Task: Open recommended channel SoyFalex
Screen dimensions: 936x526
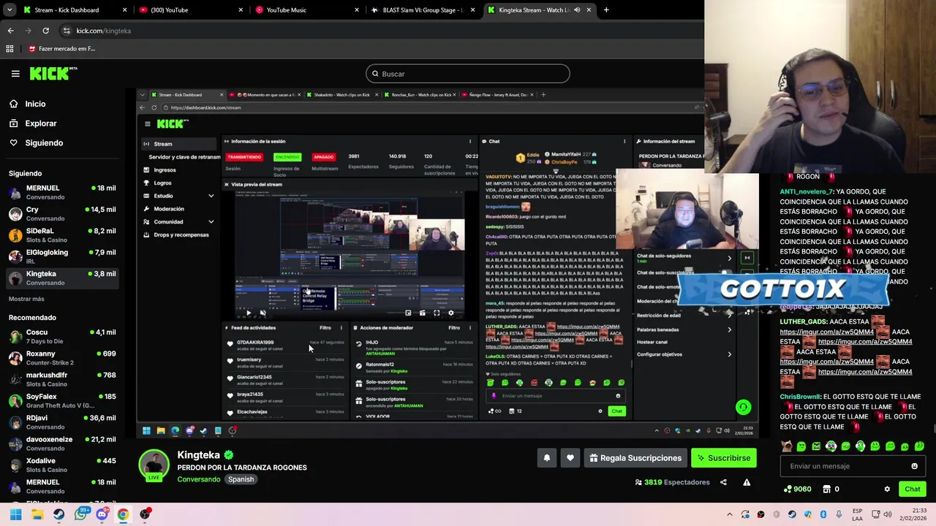Action: tap(62, 401)
